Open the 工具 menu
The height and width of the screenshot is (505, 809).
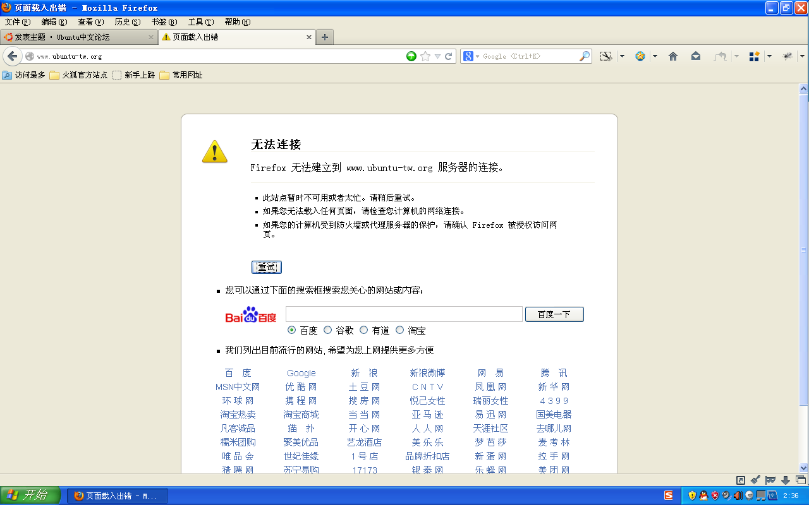pos(200,22)
